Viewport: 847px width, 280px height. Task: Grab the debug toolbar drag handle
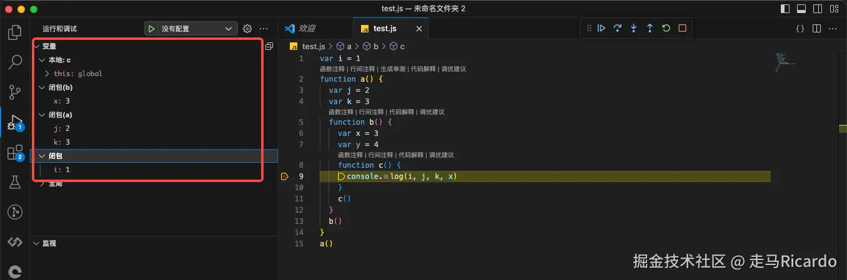click(588, 28)
